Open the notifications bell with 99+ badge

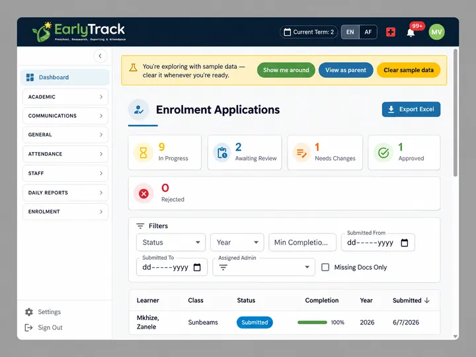[x=411, y=32]
